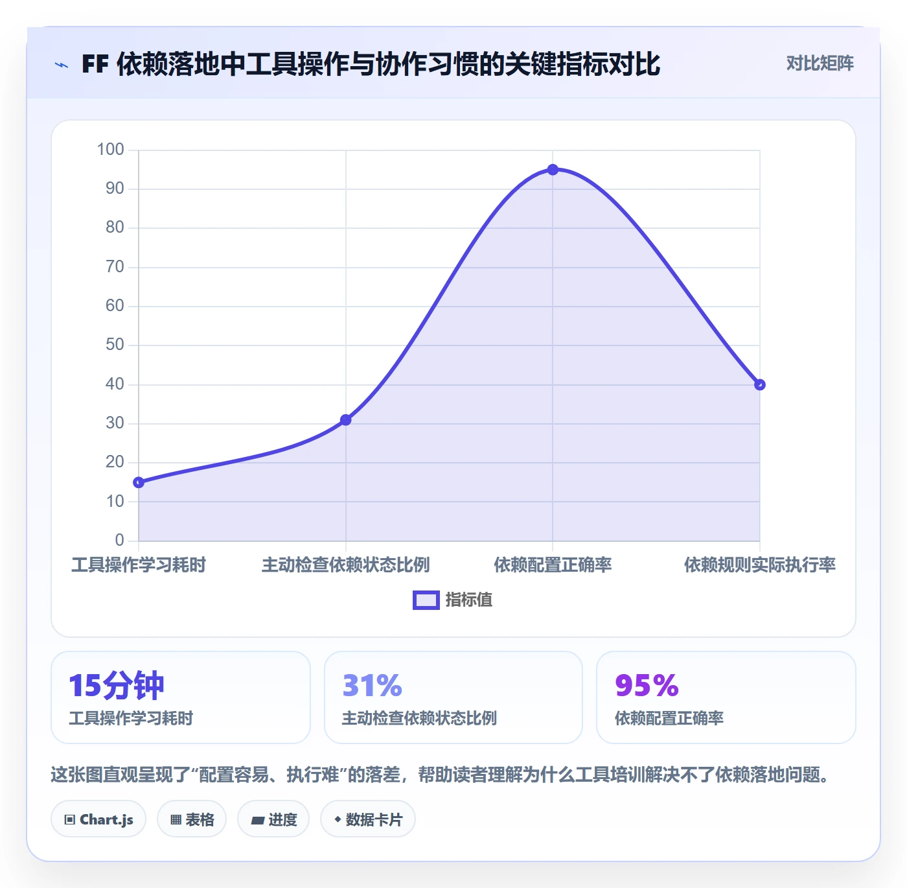Select the data point for 主动检查依赖状态比例
907x888 pixels.
(x=346, y=420)
